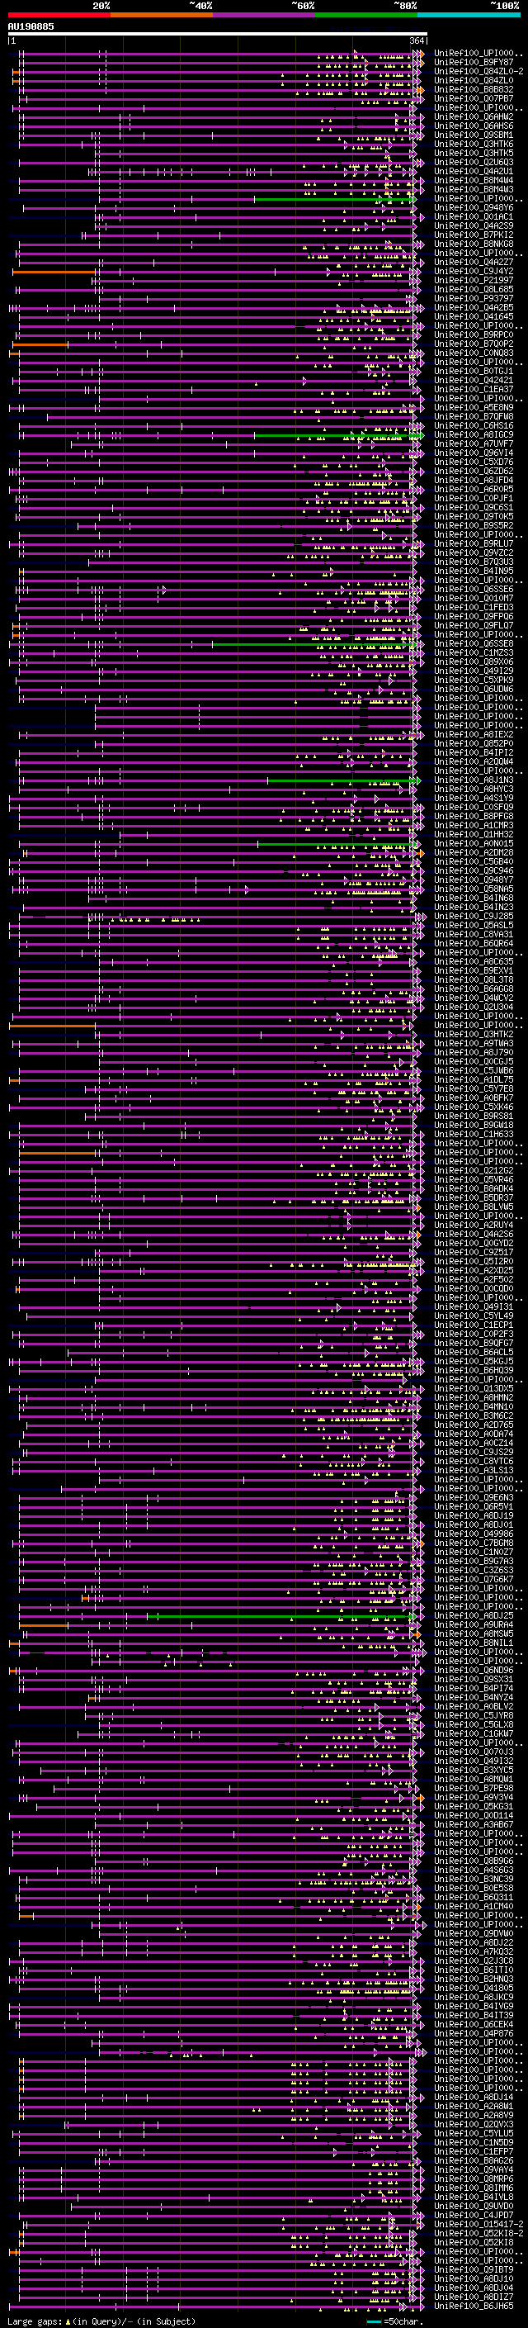Screen dimensions: 528x2328
Task: Choose hit UniRef100_Q6SSE6
Action: [x=474, y=590]
